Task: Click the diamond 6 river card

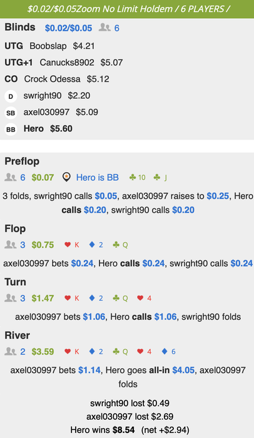Action: coord(168,352)
